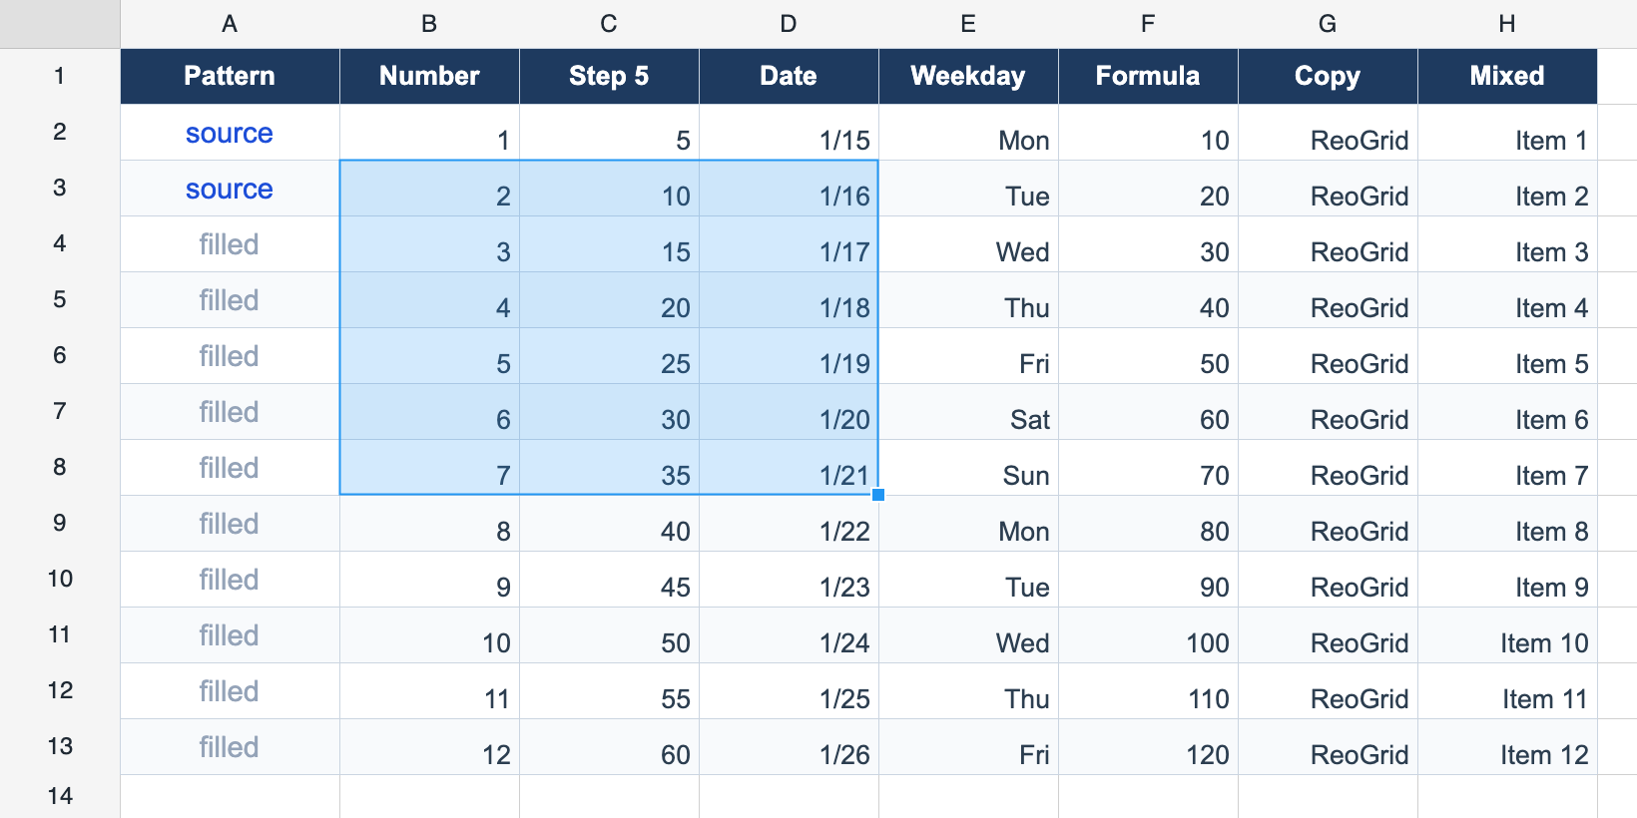
Task: Select column A header
Action: (230, 24)
